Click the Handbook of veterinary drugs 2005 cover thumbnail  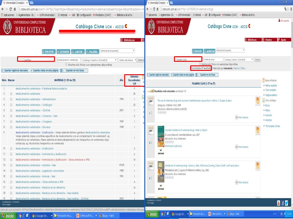click(161, 172)
